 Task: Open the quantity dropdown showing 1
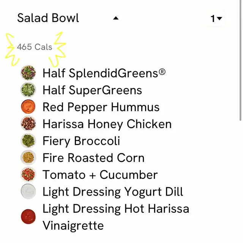(216, 18)
